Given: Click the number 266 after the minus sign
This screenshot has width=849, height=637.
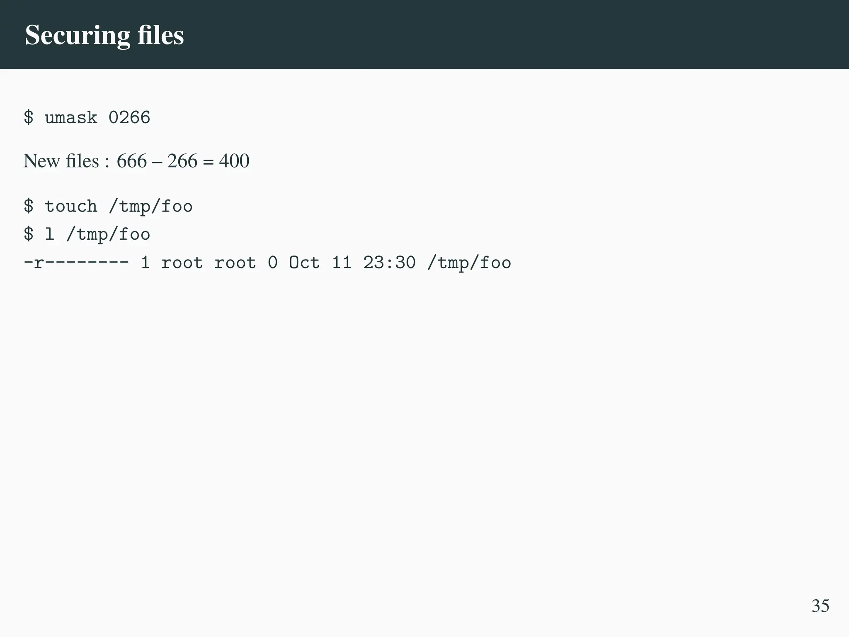Looking at the screenshot, I should (182, 161).
